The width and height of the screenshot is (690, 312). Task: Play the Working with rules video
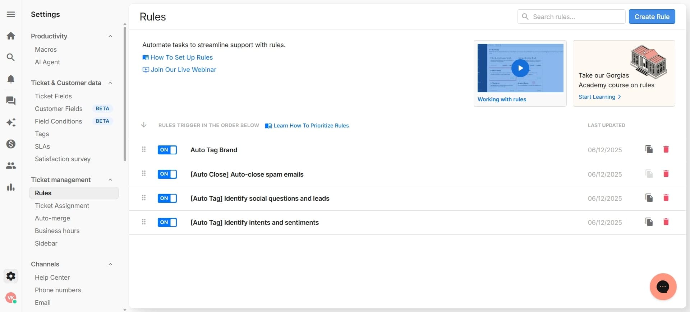pos(520,68)
